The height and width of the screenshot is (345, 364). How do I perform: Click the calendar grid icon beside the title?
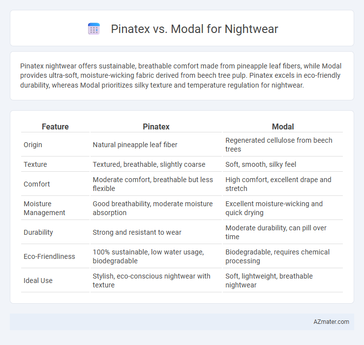(x=94, y=29)
